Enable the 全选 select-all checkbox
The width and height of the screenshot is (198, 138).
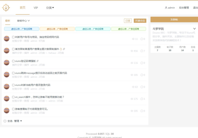pos(5,121)
